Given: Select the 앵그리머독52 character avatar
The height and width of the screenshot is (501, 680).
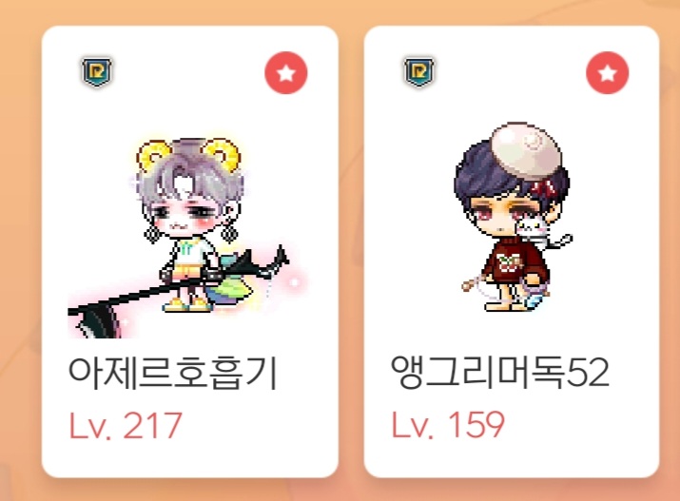Looking at the screenshot, I should pos(513,217).
